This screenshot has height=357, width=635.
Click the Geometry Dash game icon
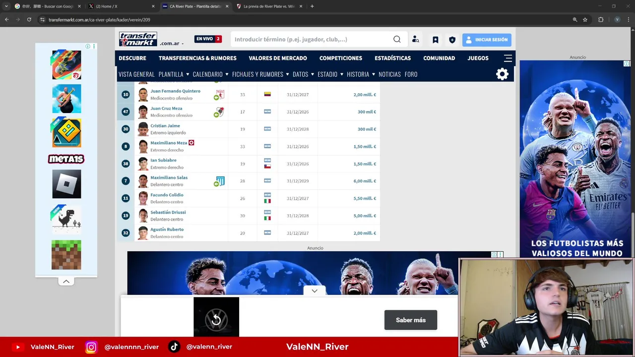(x=66, y=133)
